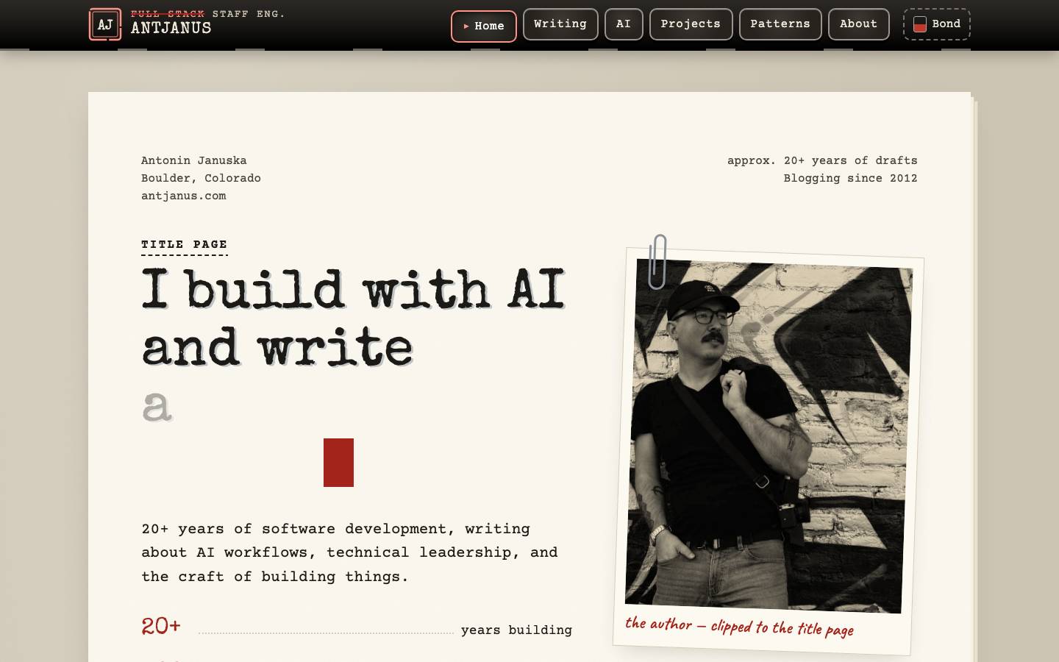Screen dimensions: 1059x662
Task: Go to the Home nav item
Action: (484, 26)
